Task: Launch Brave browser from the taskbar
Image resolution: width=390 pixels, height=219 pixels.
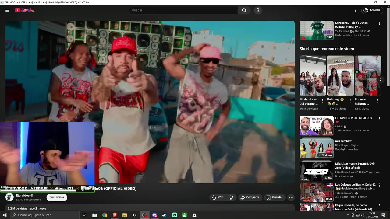Action: [x=115, y=215]
